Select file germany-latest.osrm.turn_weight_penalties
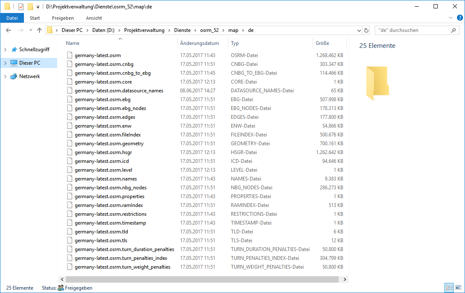Screen dimensions: 465x293 point(123,267)
